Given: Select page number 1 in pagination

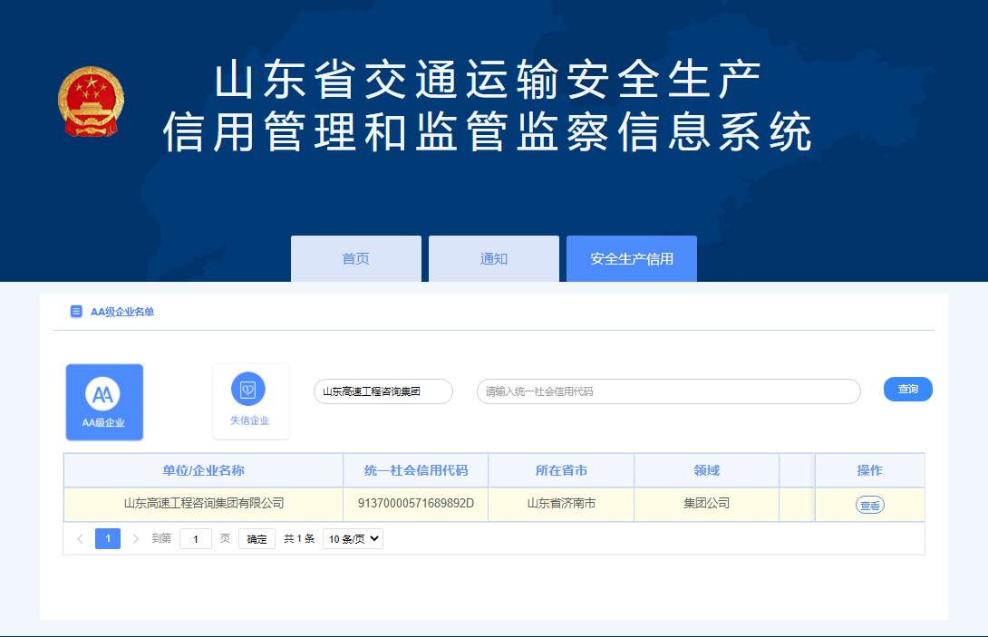Looking at the screenshot, I should coord(108,539).
